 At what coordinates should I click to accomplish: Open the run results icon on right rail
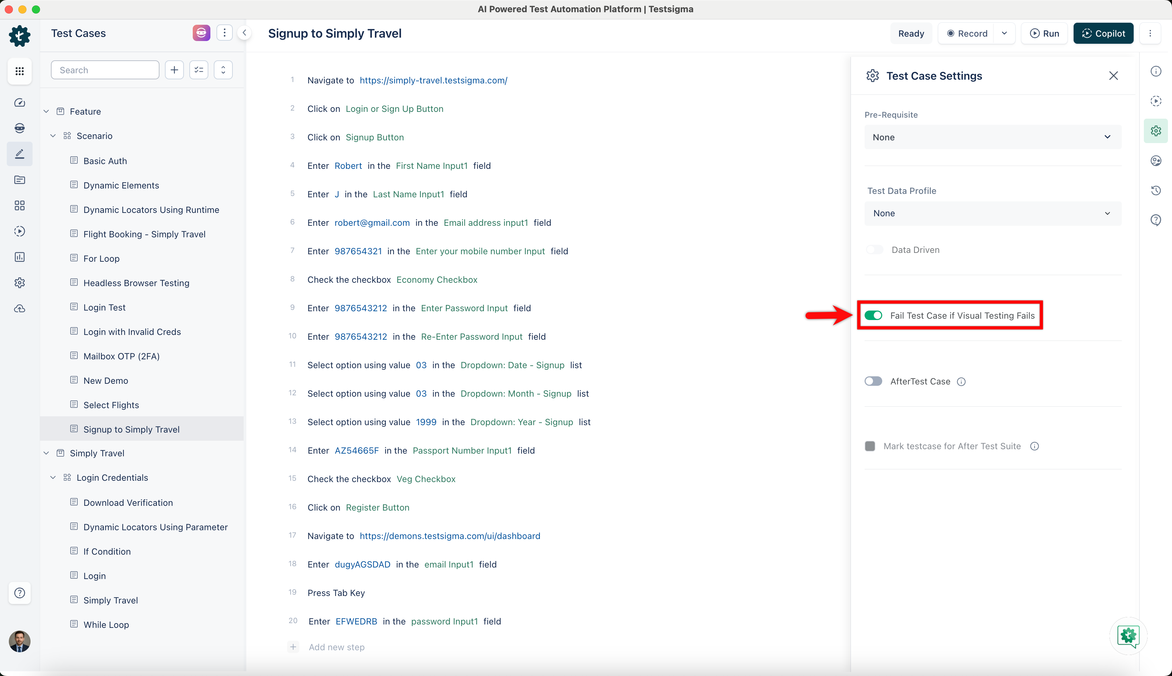pos(1156,101)
